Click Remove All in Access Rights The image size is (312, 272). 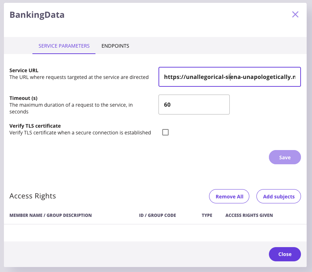tap(229, 196)
